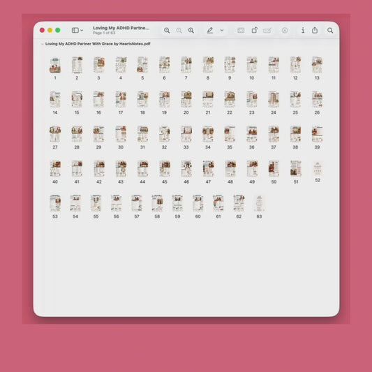The height and width of the screenshot is (372, 372).
Task: Collapse the HeartsNotes.pdf document disclosure triangle
Action: click(x=43, y=44)
